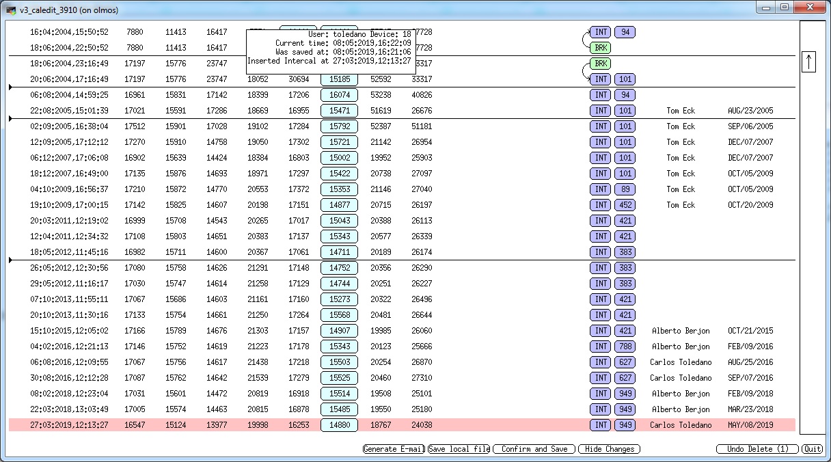Select value 15792 in 02:09:2005 row

[340, 126]
